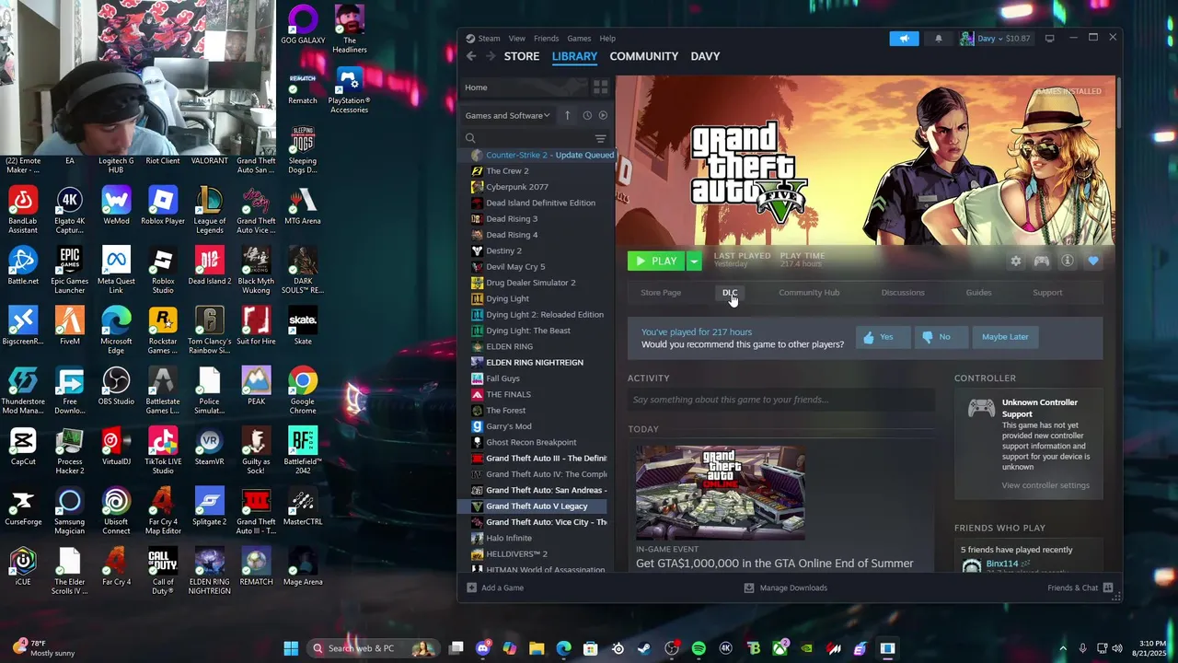Viewport: 1178px width, 663px height.
Task: Open launch options arrow beside PLAY
Action: click(x=694, y=262)
